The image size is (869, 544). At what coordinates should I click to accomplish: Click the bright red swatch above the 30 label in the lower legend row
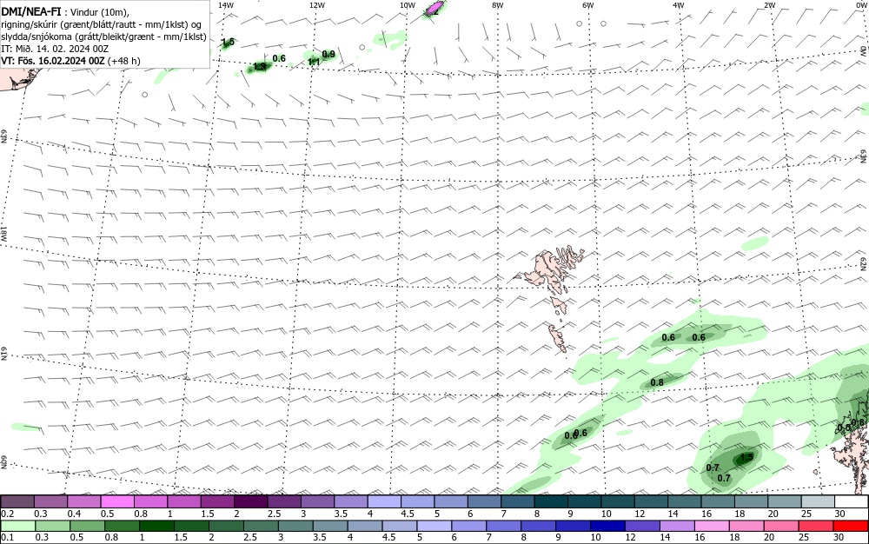(x=850, y=526)
